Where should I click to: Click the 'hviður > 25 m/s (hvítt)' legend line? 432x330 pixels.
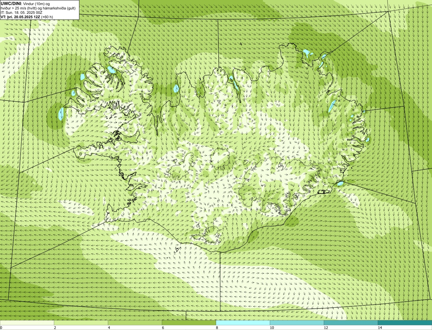tap(39, 8)
